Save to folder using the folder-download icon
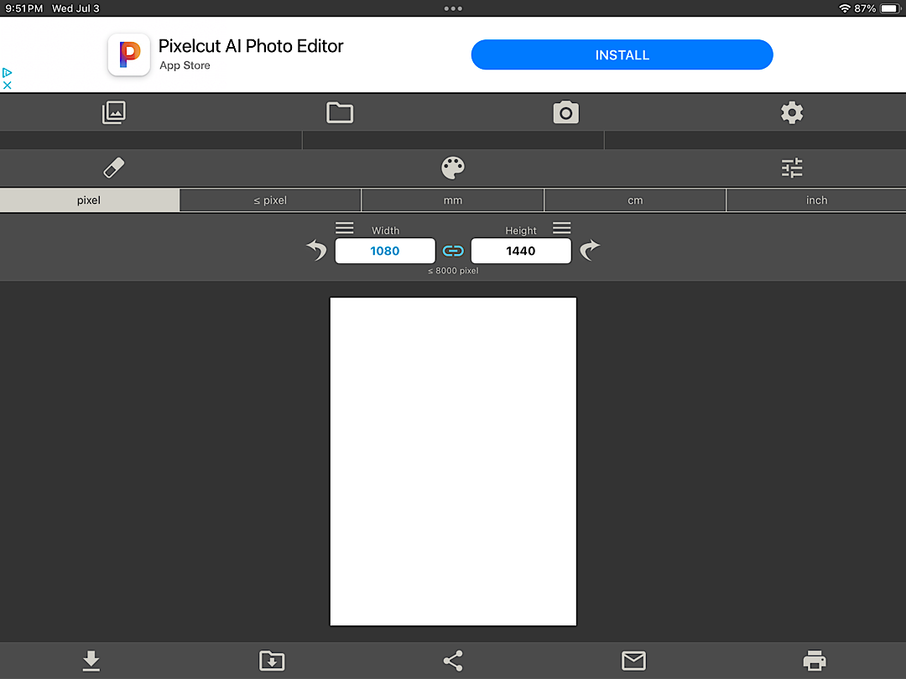906x679 pixels. (x=272, y=661)
